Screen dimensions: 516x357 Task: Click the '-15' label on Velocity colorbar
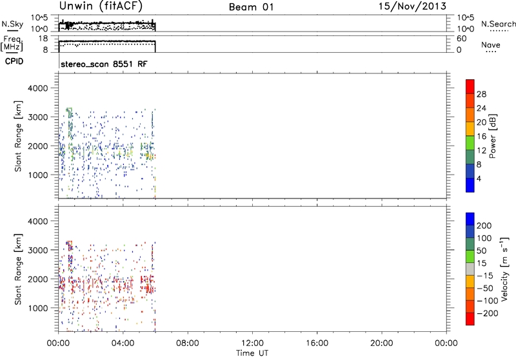click(x=484, y=276)
